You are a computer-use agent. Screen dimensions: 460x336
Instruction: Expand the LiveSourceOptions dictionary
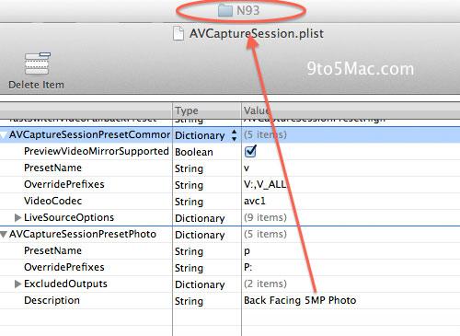tap(17, 217)
